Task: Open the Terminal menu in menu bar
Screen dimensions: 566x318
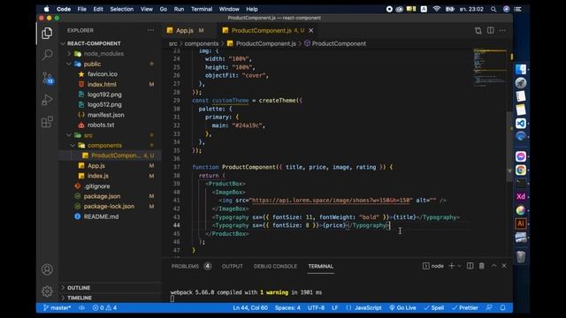Action: [202, 9]
